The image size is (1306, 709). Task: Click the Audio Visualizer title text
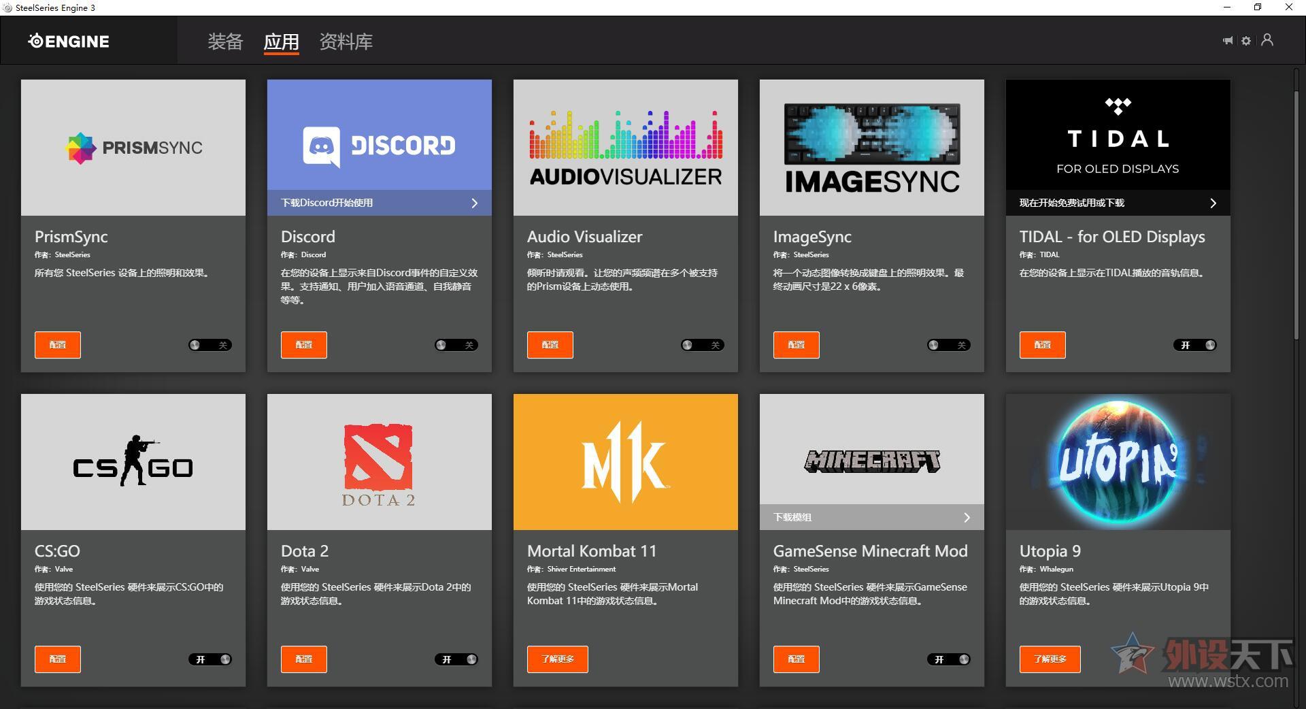click(585, 237)
